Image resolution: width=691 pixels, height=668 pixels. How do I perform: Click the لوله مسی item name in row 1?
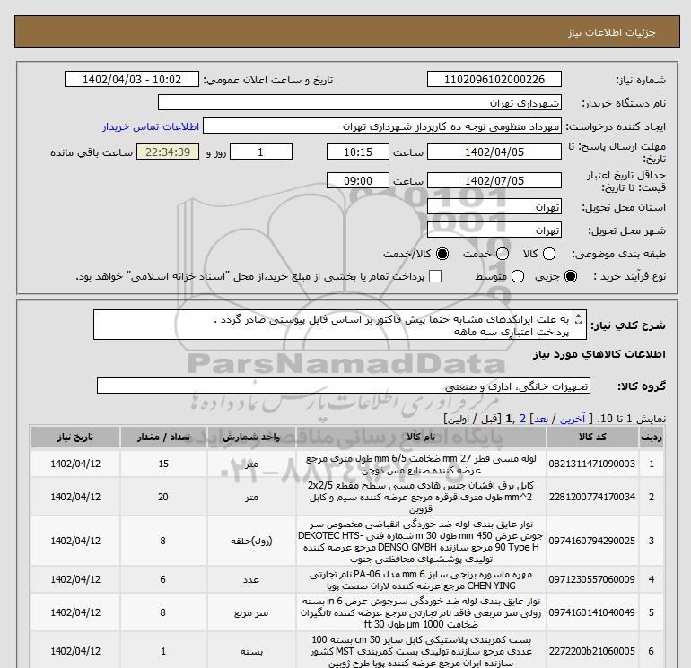coord(421,464)
